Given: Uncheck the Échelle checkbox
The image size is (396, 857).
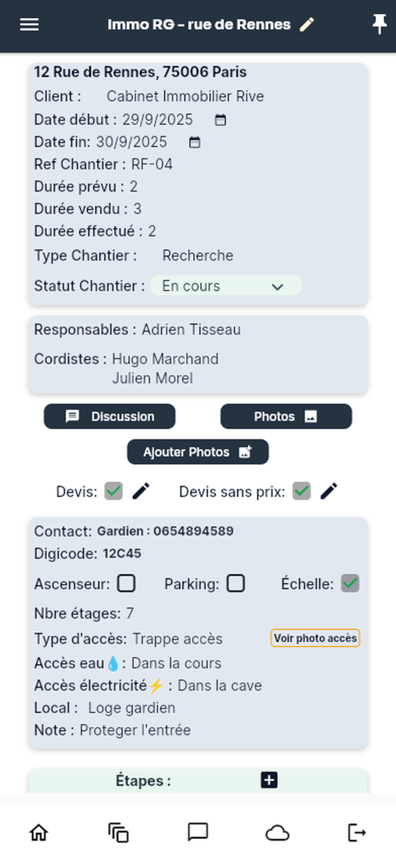Looking at the screenshot, I should 350,583.
